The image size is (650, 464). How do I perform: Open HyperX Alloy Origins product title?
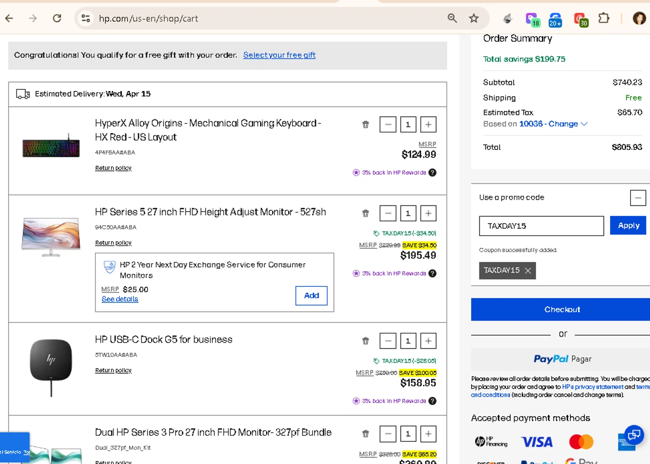click(208, 130)
